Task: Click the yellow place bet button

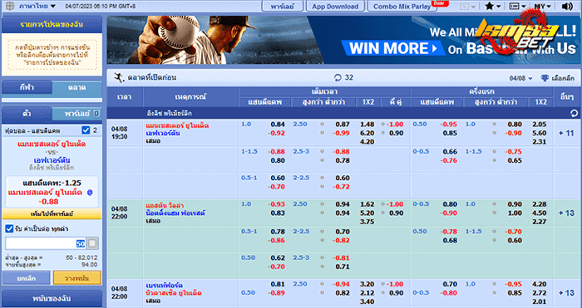Action: (x=77, y=277)
